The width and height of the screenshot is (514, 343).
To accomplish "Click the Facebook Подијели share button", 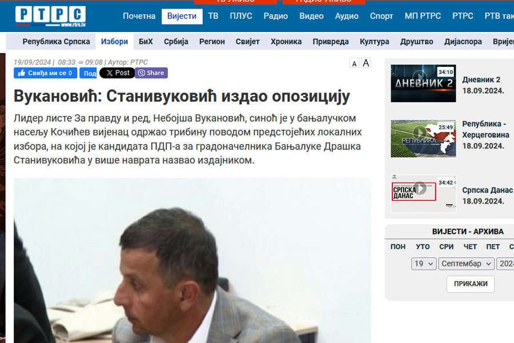I will (x=88, y=73).
